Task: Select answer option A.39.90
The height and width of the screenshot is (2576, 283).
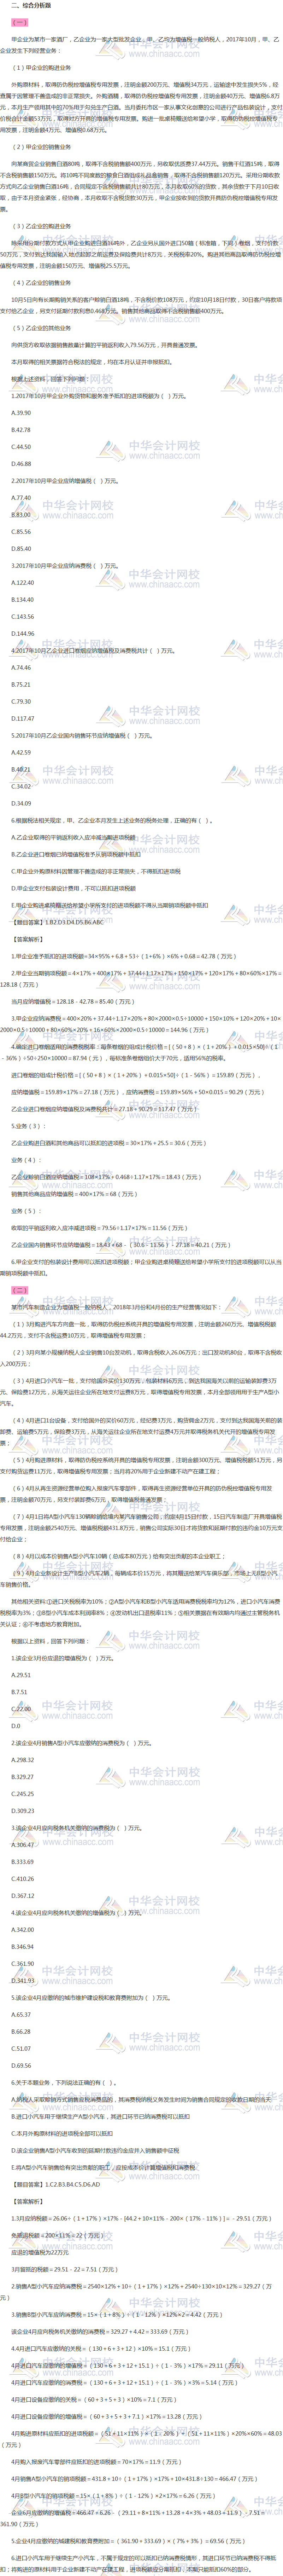Action: click(21, 412)
